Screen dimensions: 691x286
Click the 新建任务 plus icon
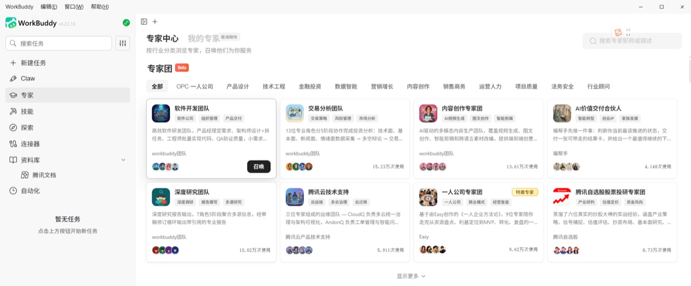13,63
